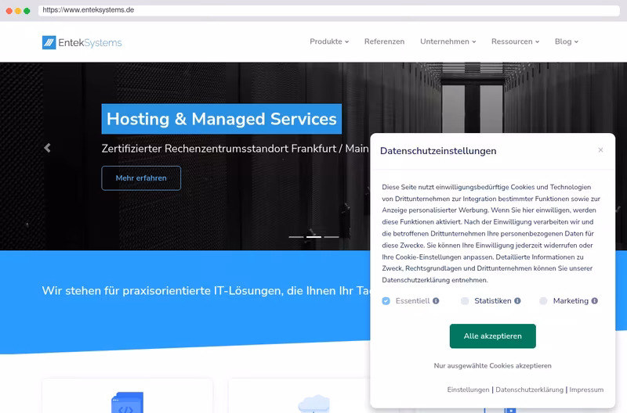Viewport: 627px width, 413px height.
Task: Click the Hosting & Managed Services heading
Action: click(x=222, y=119)
